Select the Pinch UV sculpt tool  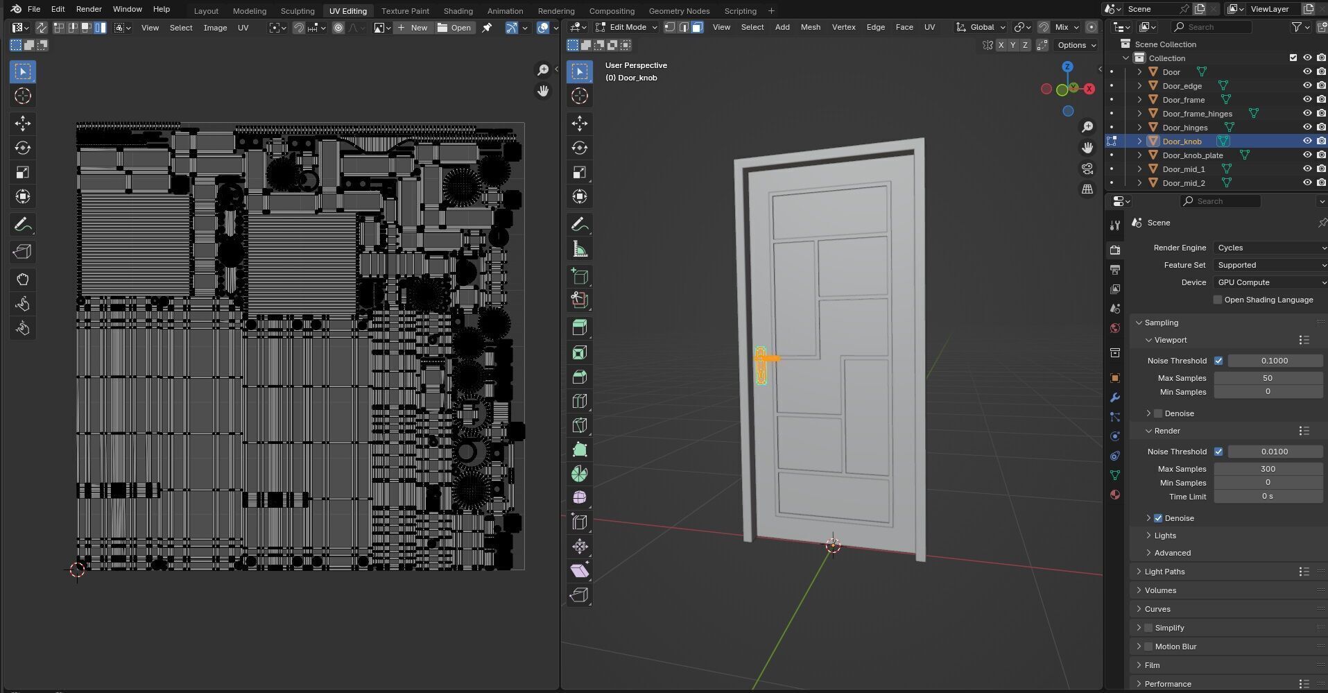tap(23, 328)
